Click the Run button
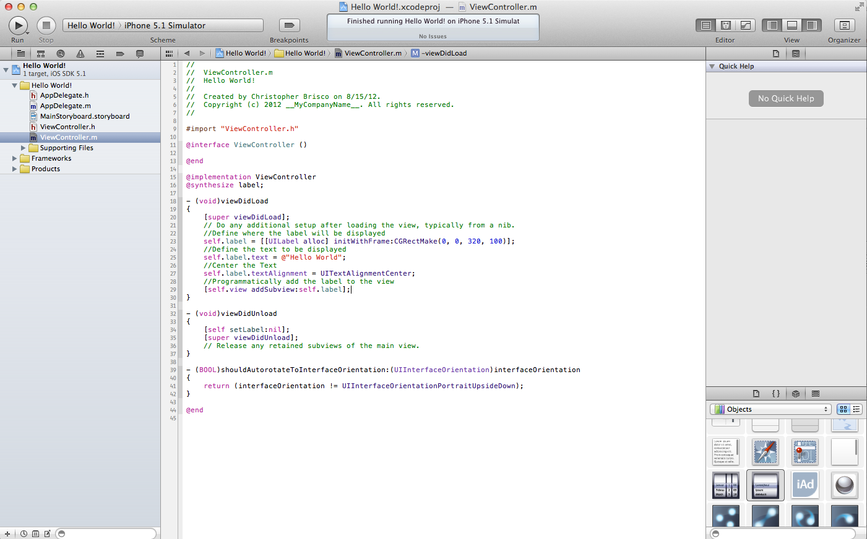 coord(18,25)
